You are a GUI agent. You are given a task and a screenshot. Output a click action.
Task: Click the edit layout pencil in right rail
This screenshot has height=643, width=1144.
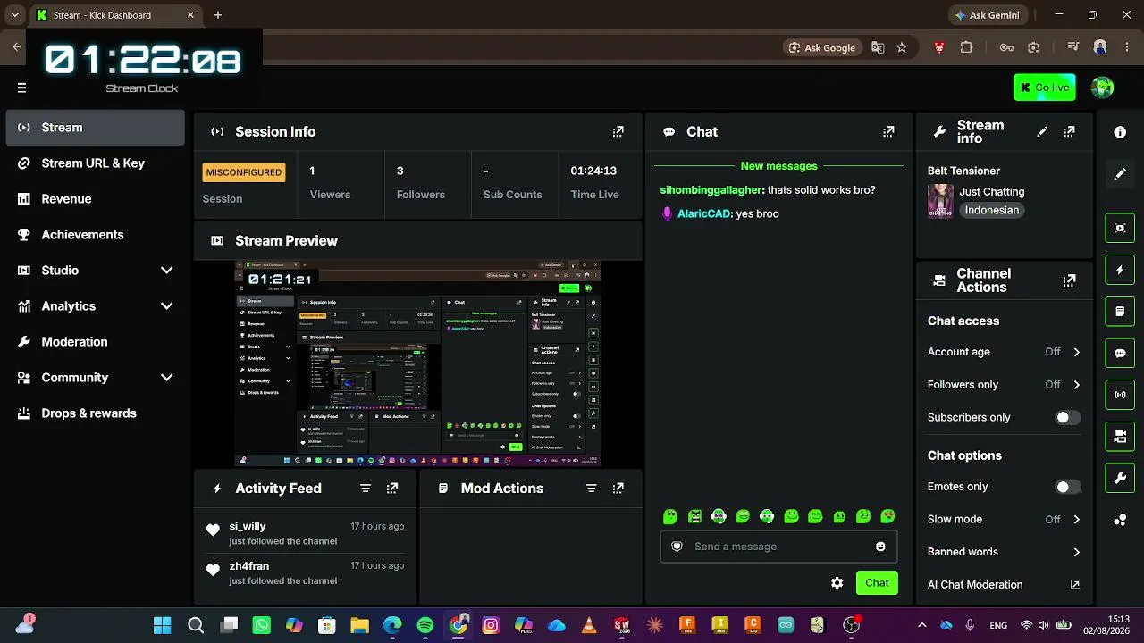[x=1120, y=174]
